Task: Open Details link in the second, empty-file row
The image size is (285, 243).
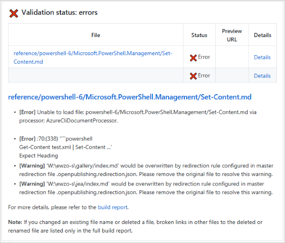Action: click(x=262, y=76)
